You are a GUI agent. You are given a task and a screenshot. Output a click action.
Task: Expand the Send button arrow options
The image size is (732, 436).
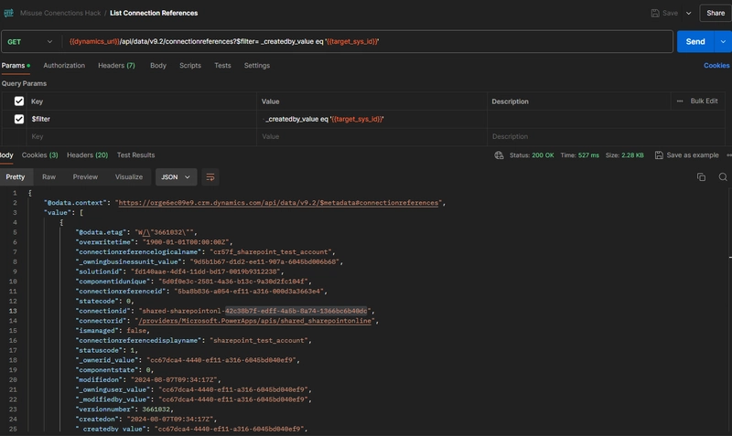(x=724, y=42)
